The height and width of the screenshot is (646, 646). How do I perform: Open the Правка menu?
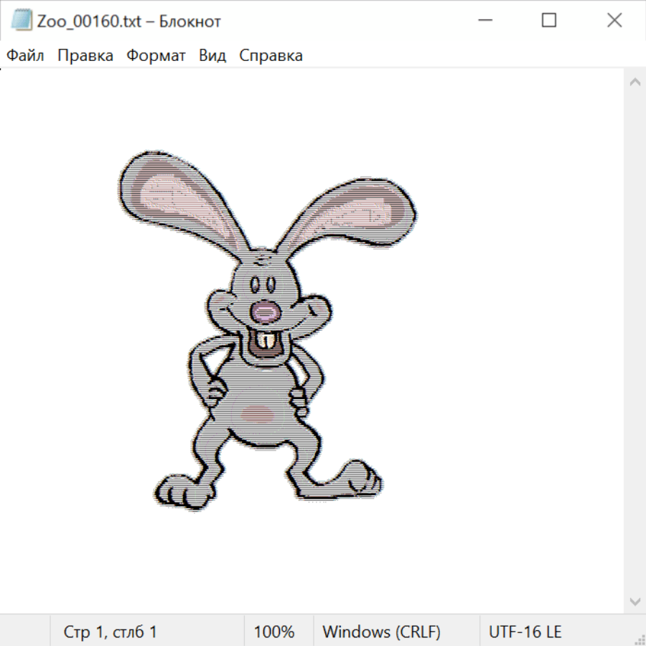(85, 56)
